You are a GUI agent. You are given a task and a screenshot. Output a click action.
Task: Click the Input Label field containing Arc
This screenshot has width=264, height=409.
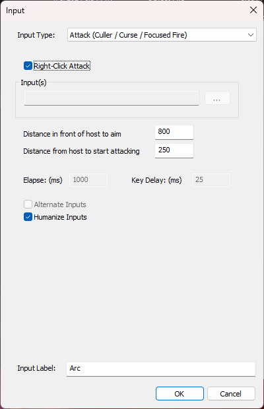click(x=161, y=369)
